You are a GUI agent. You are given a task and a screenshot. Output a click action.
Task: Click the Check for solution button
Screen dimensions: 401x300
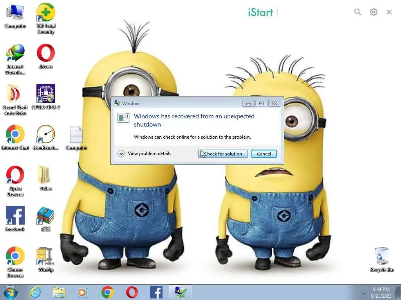223,154
